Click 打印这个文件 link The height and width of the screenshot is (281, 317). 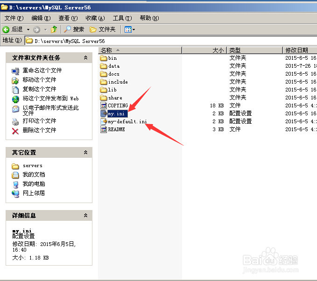point(39,121)
